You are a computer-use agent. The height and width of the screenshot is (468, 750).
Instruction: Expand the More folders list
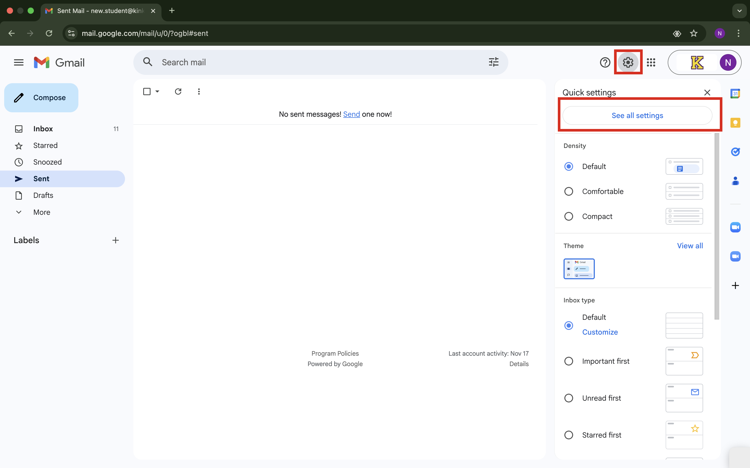(x=41, y=212)
